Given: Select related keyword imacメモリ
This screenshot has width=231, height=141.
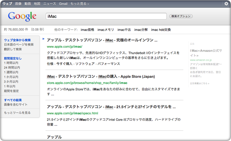Looking at the screenshot, I should (105, 30).
